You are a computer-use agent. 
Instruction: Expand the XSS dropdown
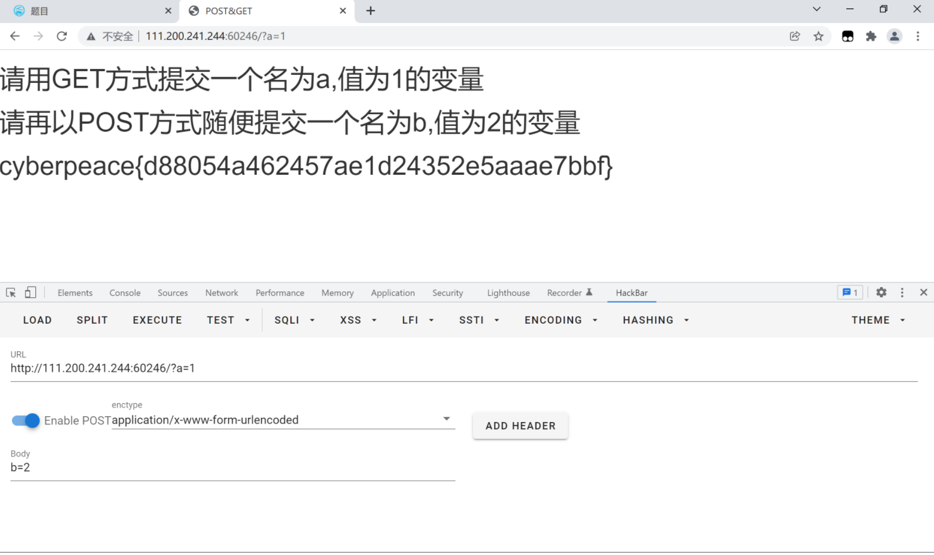(x=358, y=320)
